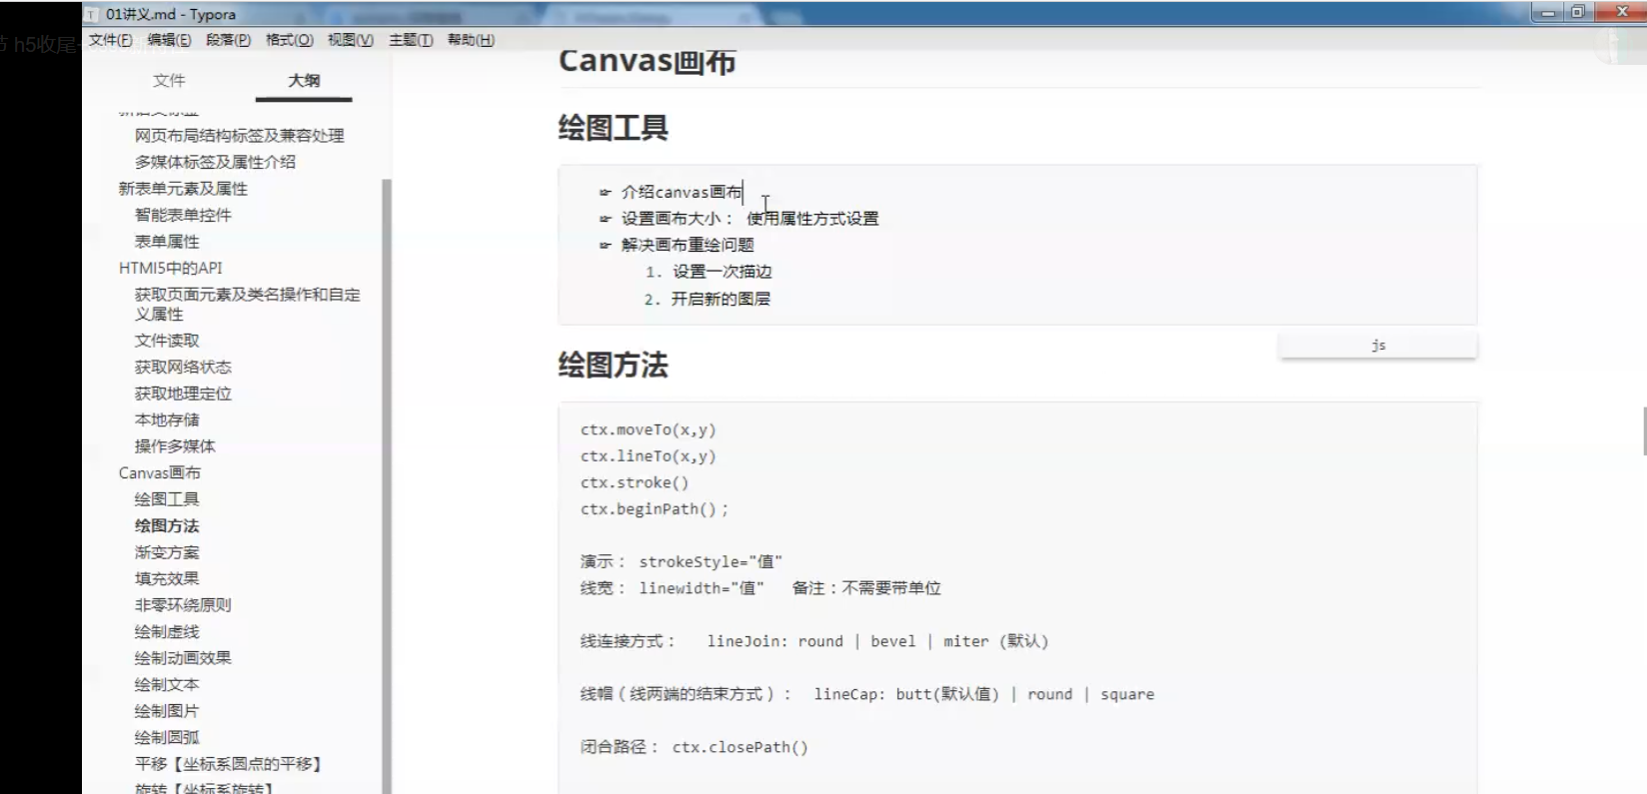
Task: Open Canvas画布 section from outline
Action: (160, 472)
